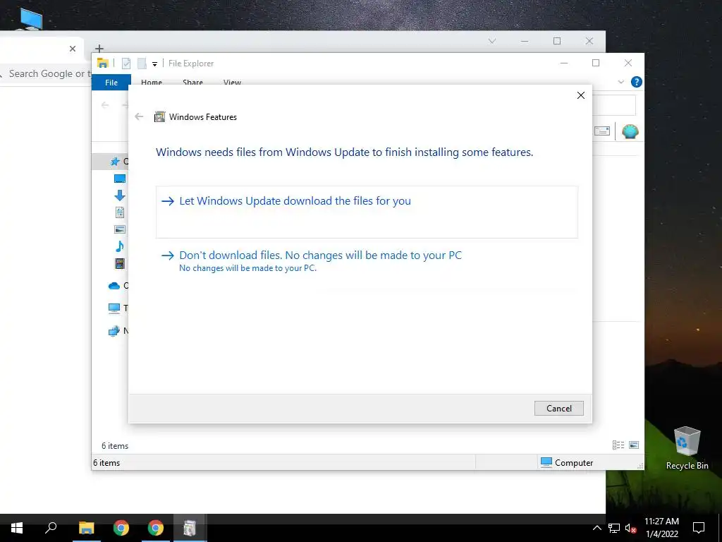Show hidden system tray icons
This screenshot has height=542, width=722.
(x=596, y=528)
